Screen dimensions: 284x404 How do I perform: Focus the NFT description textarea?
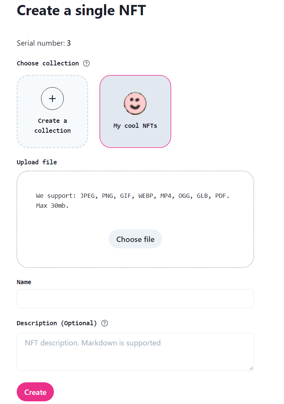[x=135, y=352]
